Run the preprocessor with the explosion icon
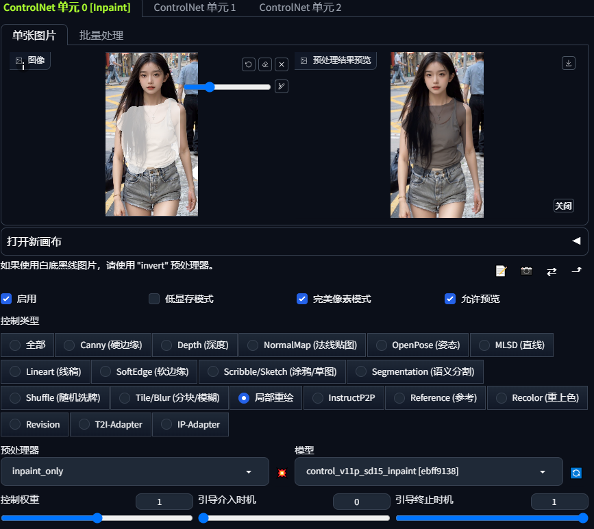The height and width of the screenshot is (529, 594). pos(282,472)
